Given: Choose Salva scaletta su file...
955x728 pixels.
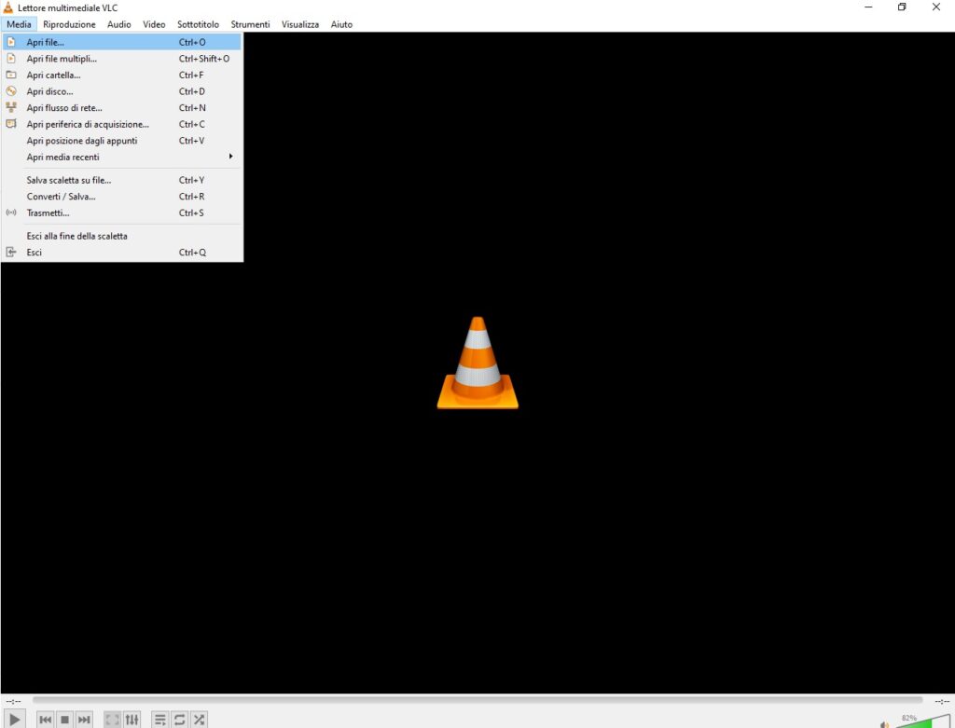Looking at the screenshot, I should (x=122, y=180).
